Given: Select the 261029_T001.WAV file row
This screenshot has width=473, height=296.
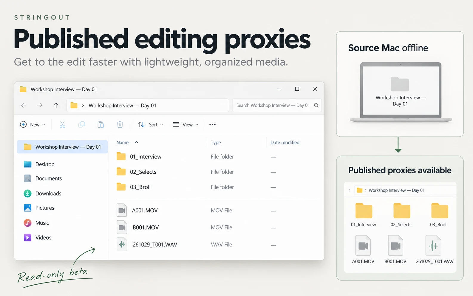Looking at the screenshot, I should point(217,244).
